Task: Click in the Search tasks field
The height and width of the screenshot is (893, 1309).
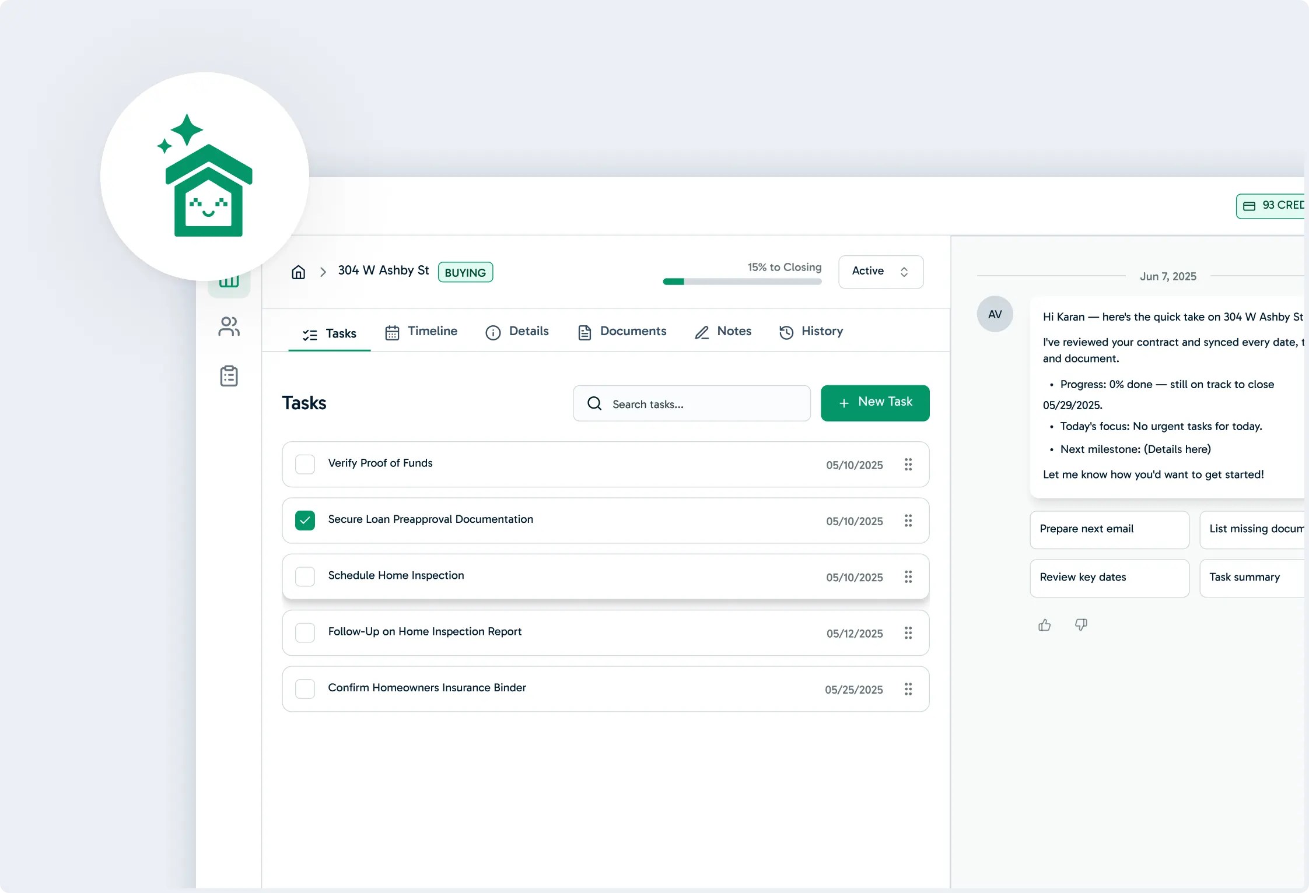Action: point(692,403)
